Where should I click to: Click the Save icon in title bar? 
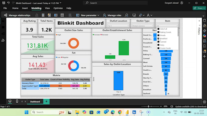4,3
